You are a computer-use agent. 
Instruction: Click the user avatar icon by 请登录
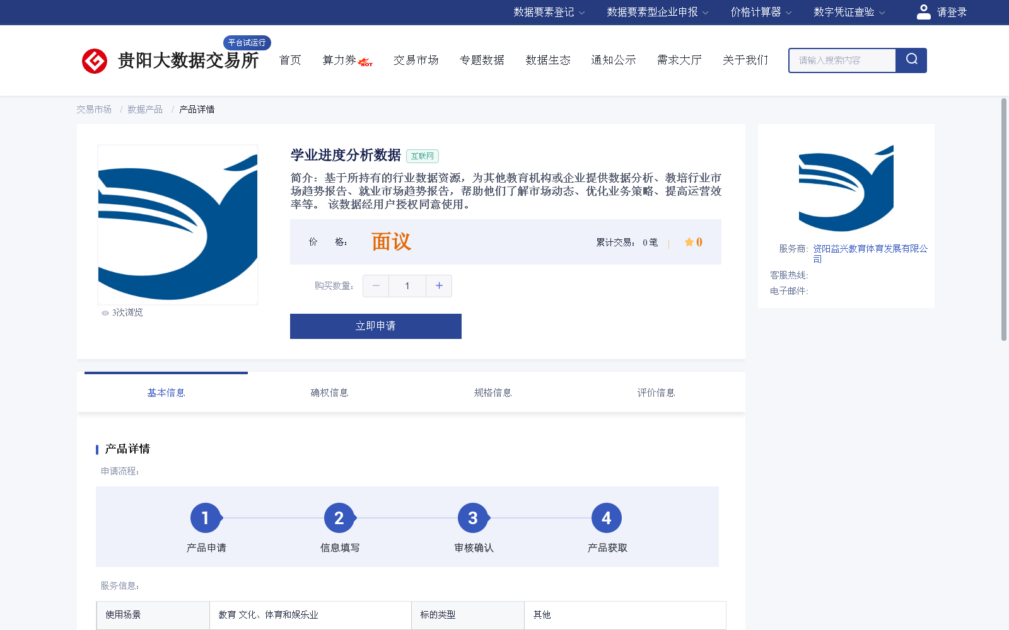pos(923,12)
